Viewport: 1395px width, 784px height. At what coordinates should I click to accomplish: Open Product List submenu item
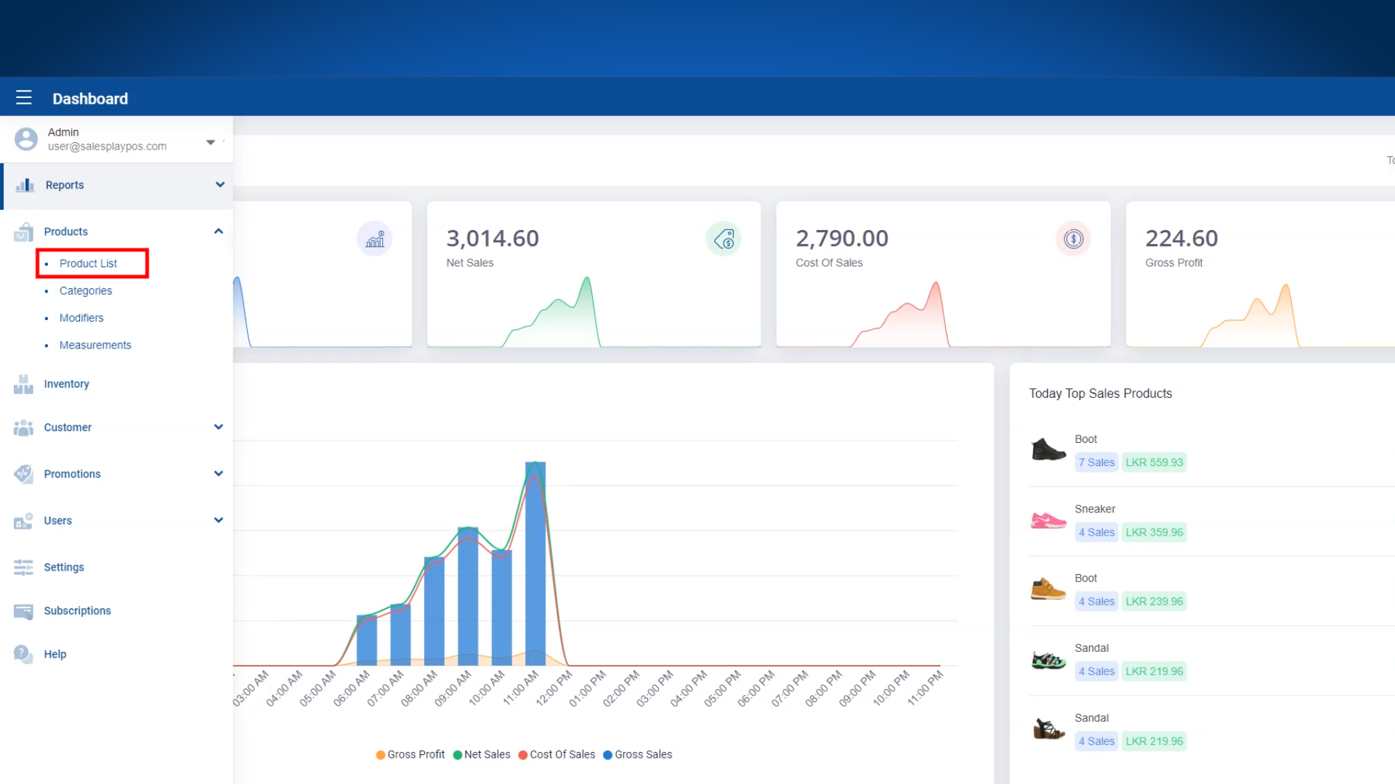coord(88,264)
